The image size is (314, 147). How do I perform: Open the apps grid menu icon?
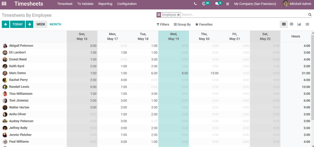[x=4, y=4]
